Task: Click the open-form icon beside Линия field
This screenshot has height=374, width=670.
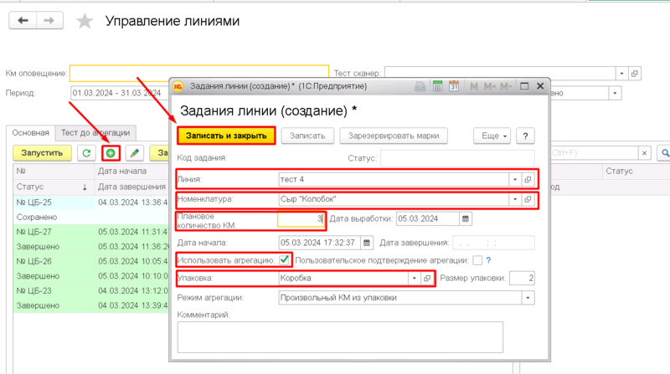Action: (x=528, y=180)
